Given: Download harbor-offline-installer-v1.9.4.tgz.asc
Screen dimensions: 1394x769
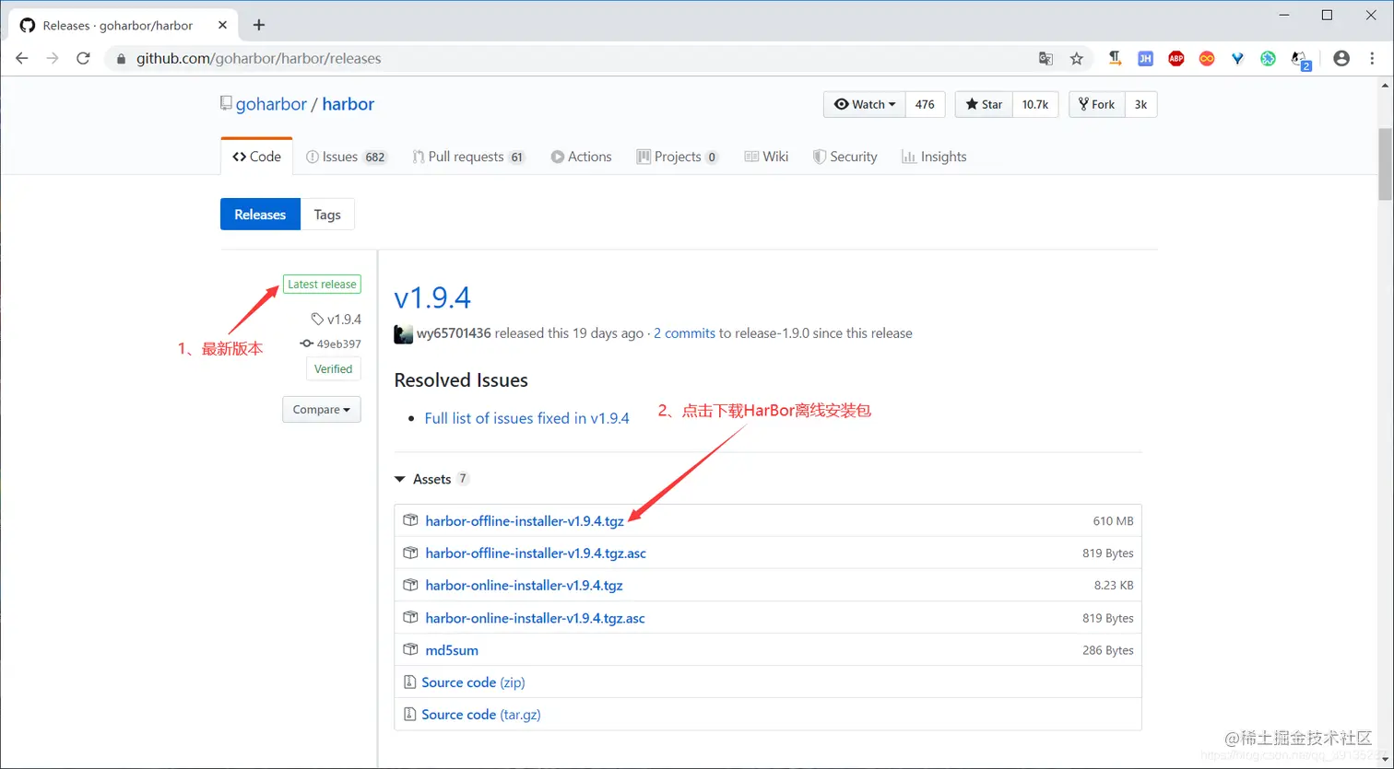Looking at the screenshot, I should click(536, 553).
